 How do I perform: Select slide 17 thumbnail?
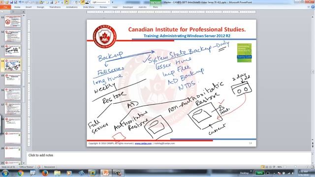click(x=13, y=108)
